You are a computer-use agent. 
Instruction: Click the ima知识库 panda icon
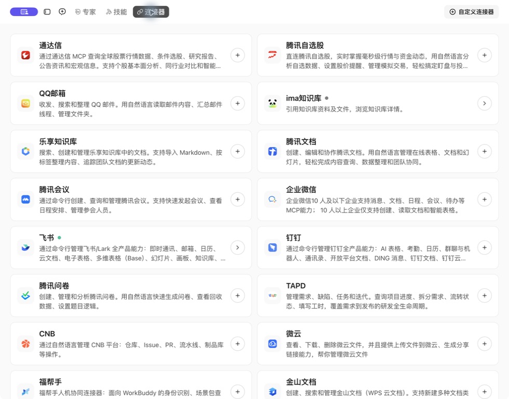pos(272,103)
